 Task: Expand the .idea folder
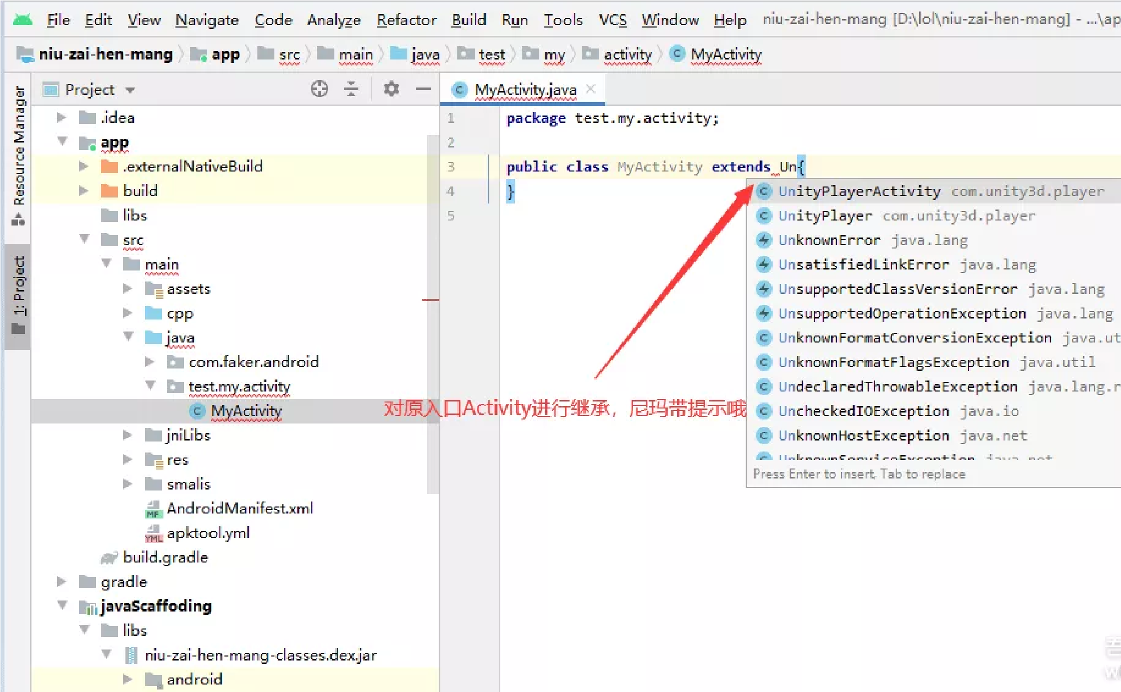61,117
